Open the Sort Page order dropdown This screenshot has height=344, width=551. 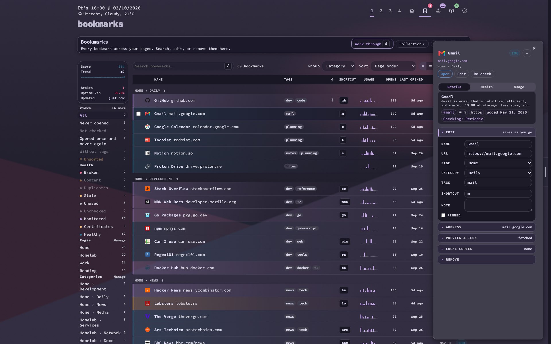(393, 66)
